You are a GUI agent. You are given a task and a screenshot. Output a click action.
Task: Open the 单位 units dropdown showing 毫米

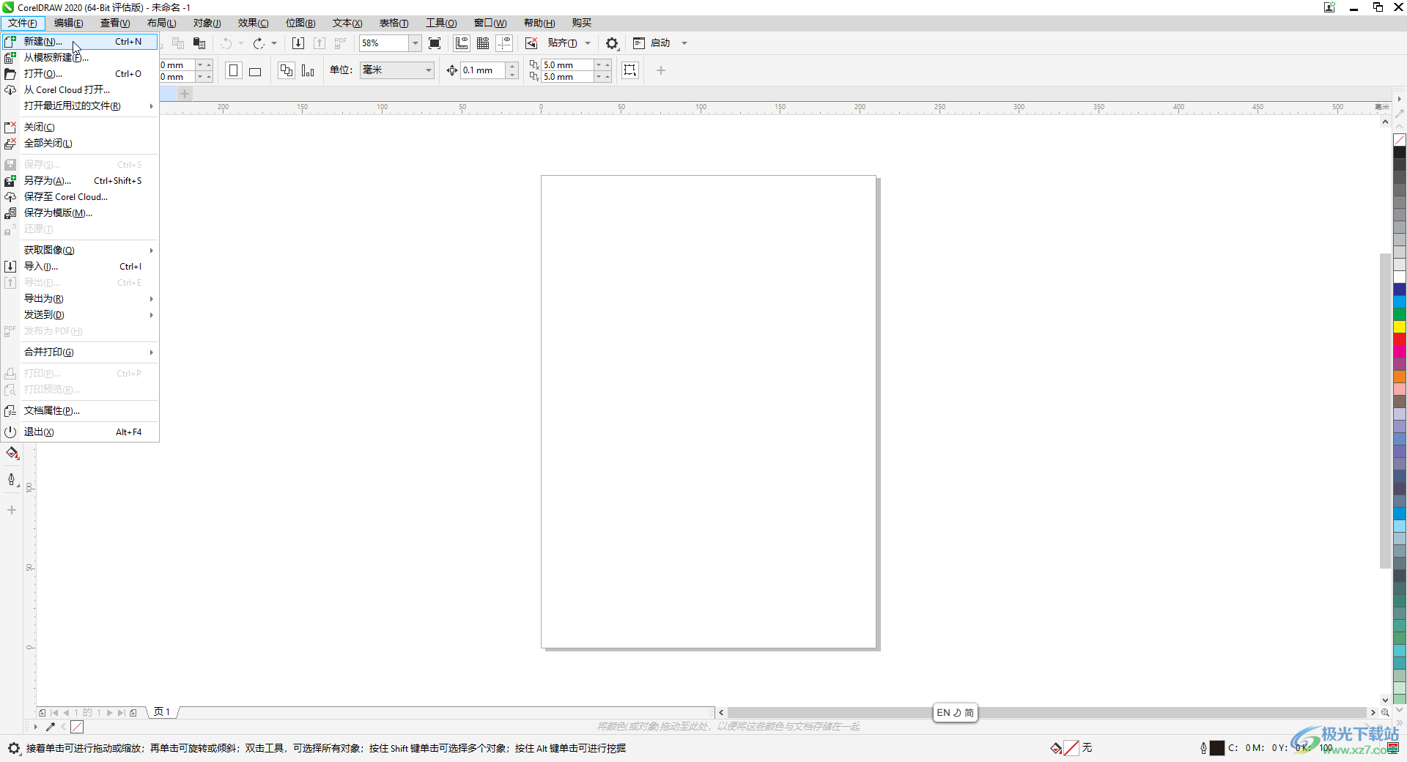click(396, 70)
